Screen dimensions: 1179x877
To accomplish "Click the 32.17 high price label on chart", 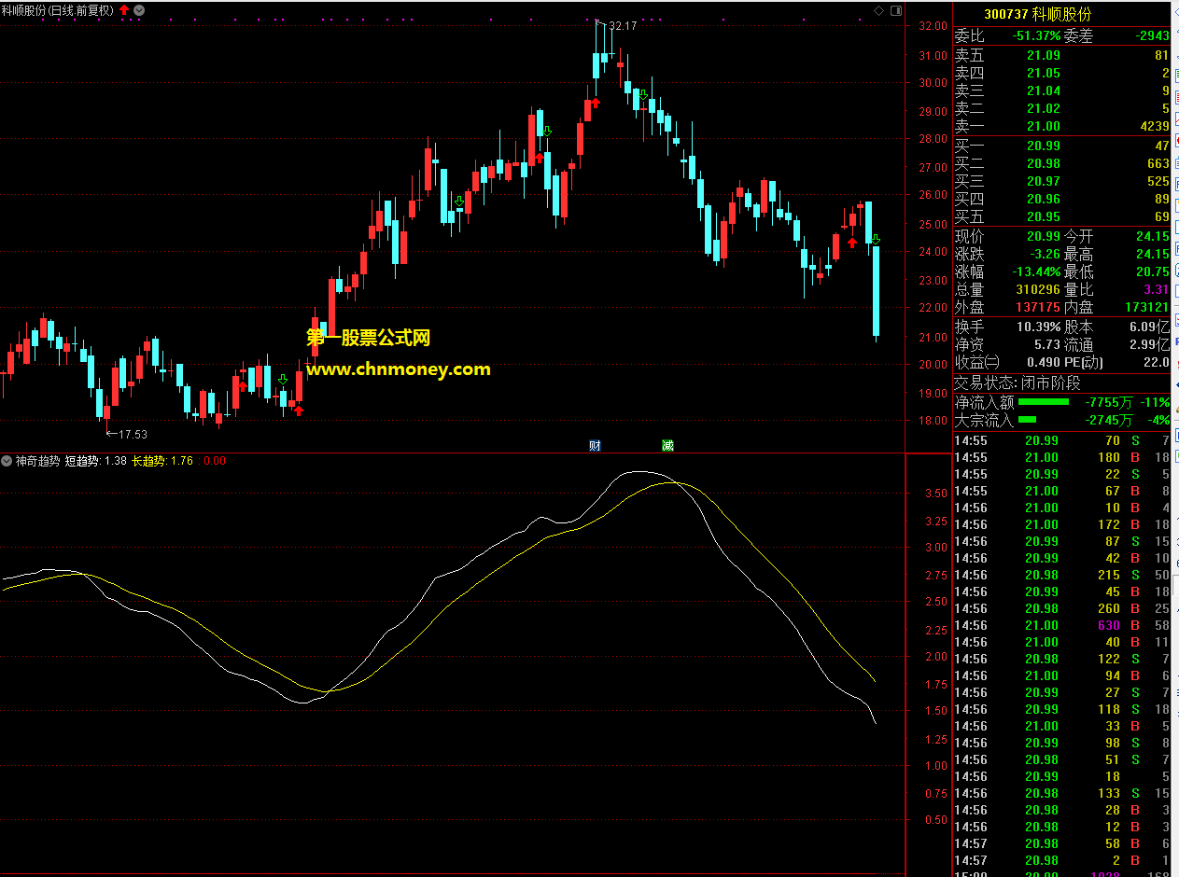I will click(623, 26).
